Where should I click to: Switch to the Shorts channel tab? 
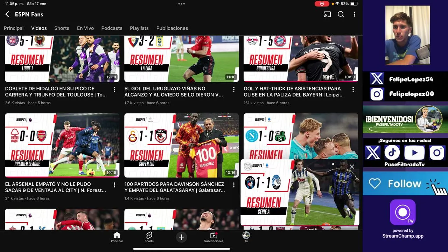pyautogui.click(x=62, y=28)
